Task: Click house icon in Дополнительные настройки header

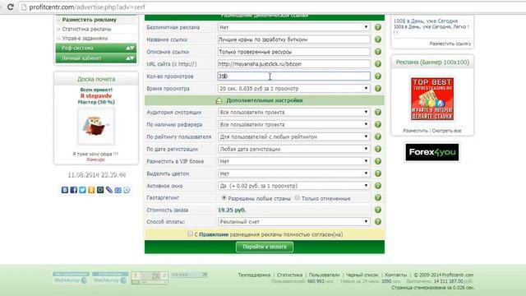Action: (219, 100)
